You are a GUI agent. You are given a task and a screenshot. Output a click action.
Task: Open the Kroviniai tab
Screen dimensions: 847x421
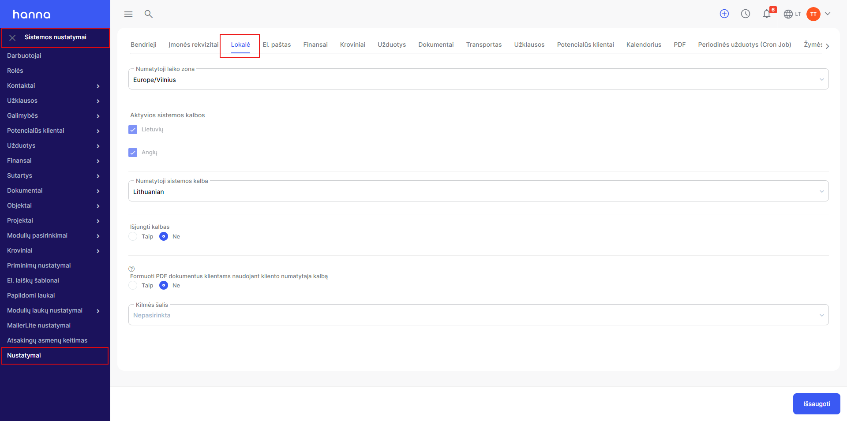click(x=352, y=45)
